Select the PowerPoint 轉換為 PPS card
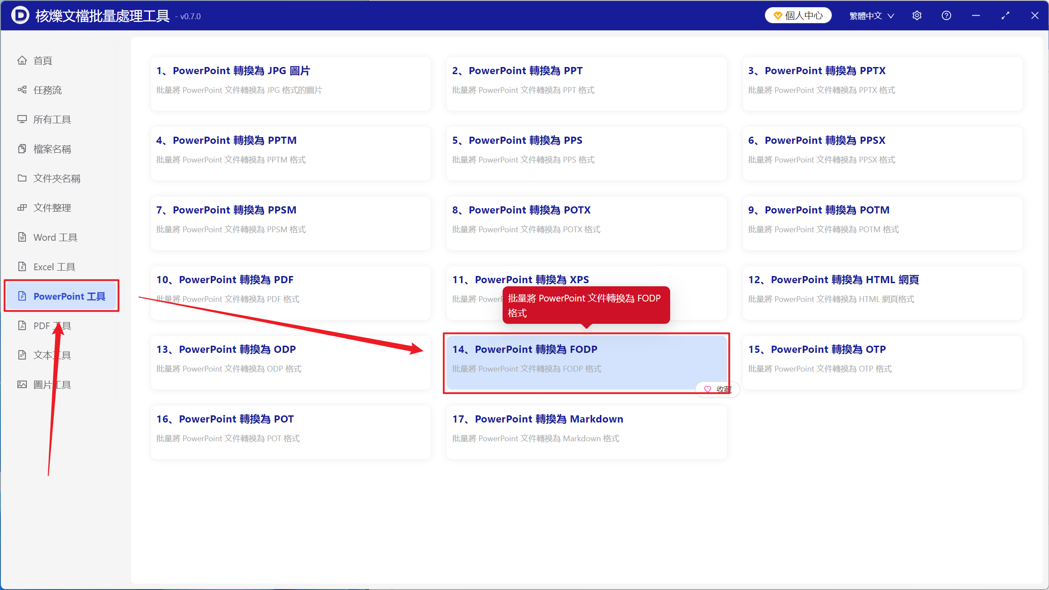Viewport: 1049px width, 590px height. (x=587, y=153)
